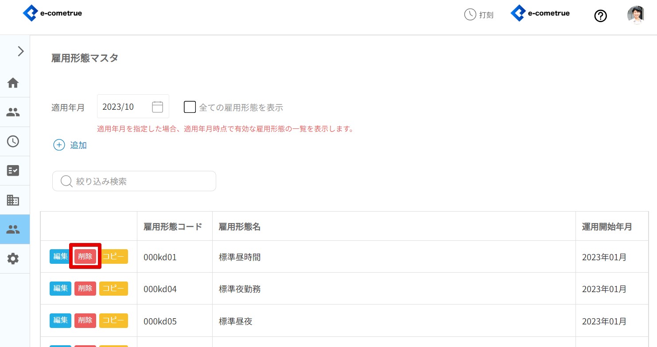Open the checklist icon in sidebar
This screenshot has height=347, width=657.
coord(13,171)
